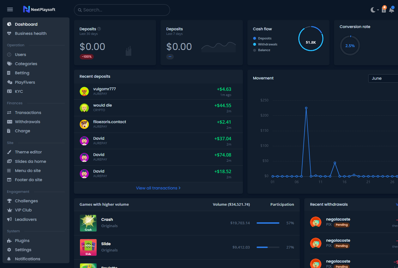Click the Categories tag icon
The width and height of the screenshot is (398, 268).
pos(9,64)
